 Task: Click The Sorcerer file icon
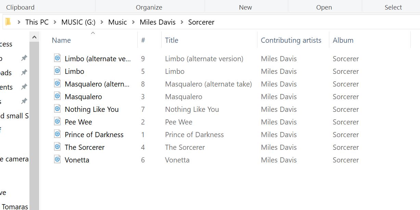click(x=58, y=147)
